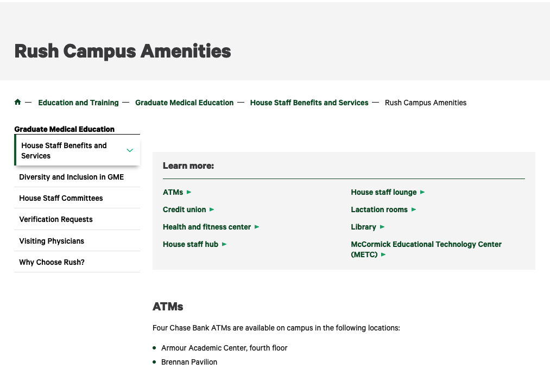Click the arrow icon beside House staff hub
This screenshot has width=550, height=369.
[x=224, y=244]
